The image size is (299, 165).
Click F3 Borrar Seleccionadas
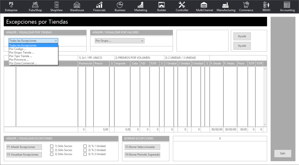[x=142, y=147]
